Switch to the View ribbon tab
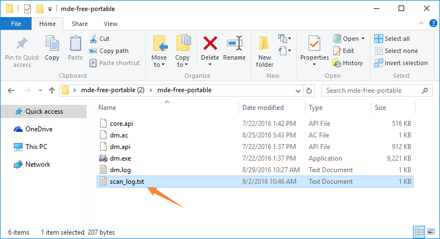This screenshot has height=239, width=440. (110, 24)
